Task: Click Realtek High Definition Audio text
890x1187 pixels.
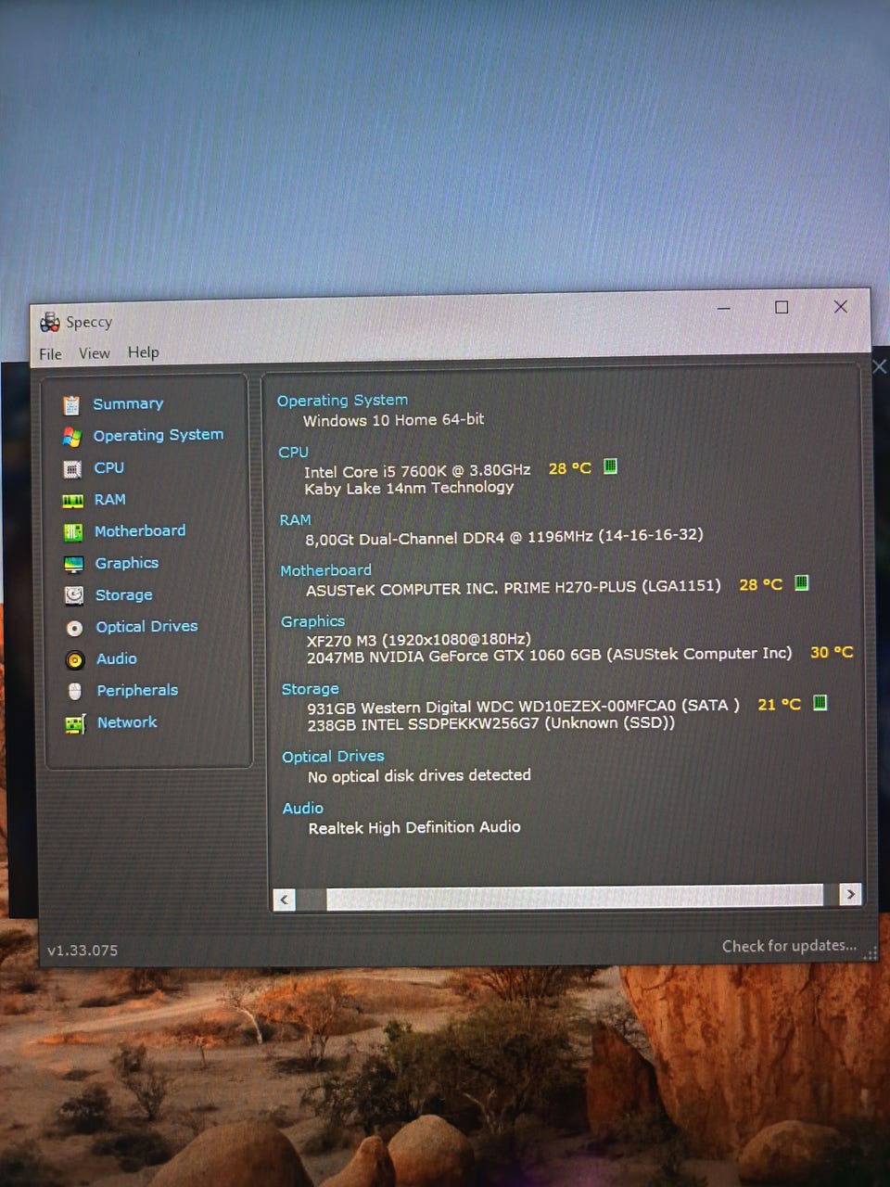Action: (x=414, y=827)
